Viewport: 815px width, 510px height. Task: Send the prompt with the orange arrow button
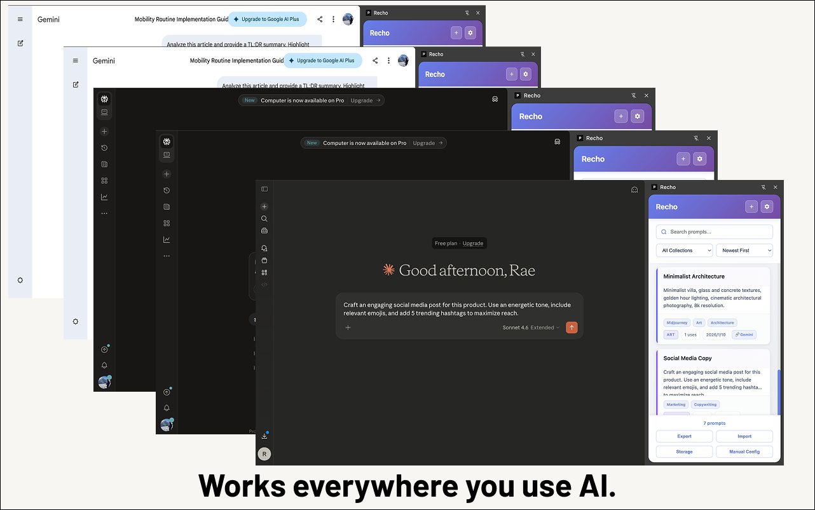pyautogui.click(x=572, y=327)
